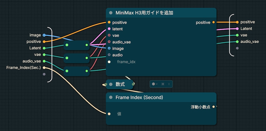Click the pink latent input socket on MiniMax node
Image resolution: width=266 pixels, height=131 pixels.
(109, 29)
